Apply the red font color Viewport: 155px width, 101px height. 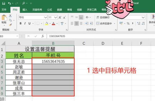[x=53, y=23]
